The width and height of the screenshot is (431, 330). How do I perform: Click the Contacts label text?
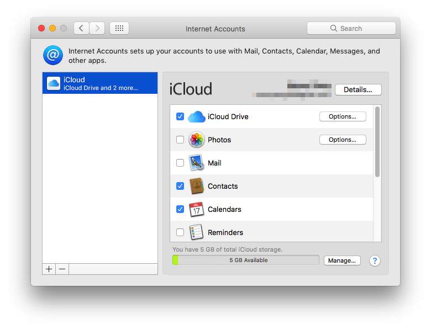click(x=223, y=186)
